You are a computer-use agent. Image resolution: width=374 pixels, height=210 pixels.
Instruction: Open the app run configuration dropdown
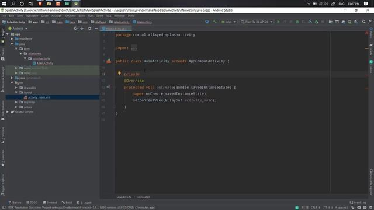(x=228, y=22)
